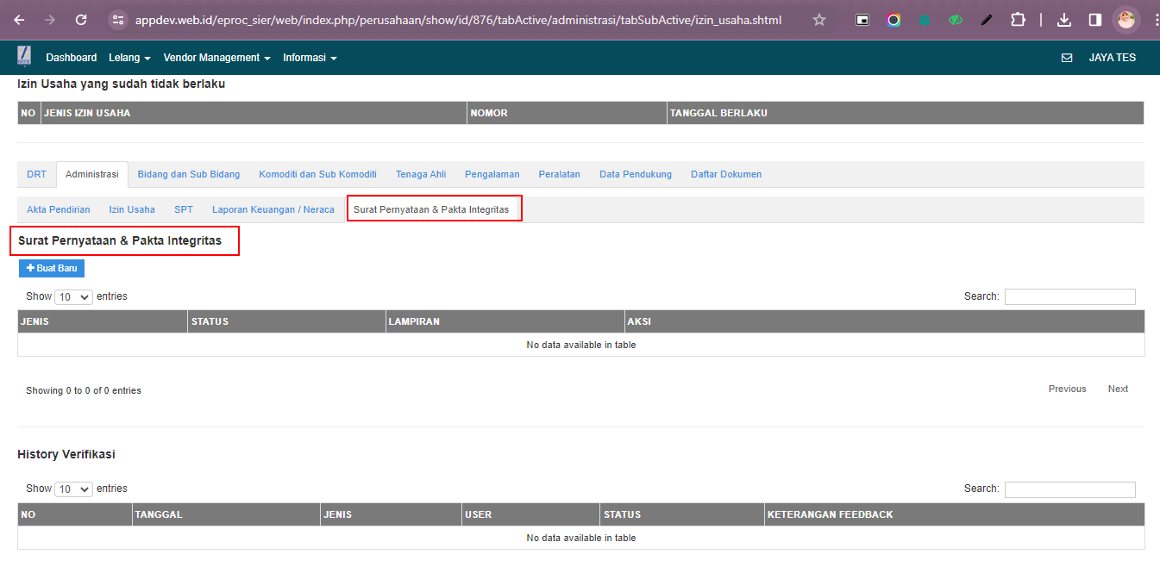The height and width of the screenshot is (573, 1160).
Task: Open entries count dropdown for Surat Pernyataan table
Action: pyautogui.click(x=73, y=296)
